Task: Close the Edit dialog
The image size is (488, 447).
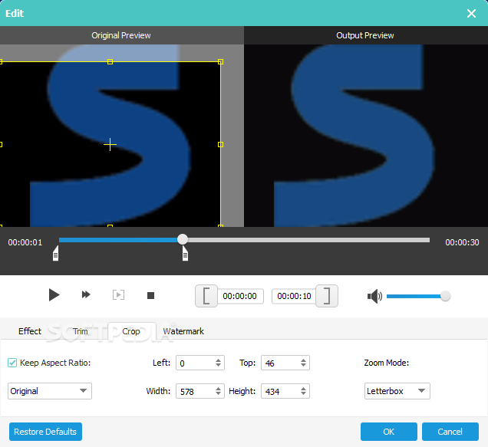Action: pos(472,13)
